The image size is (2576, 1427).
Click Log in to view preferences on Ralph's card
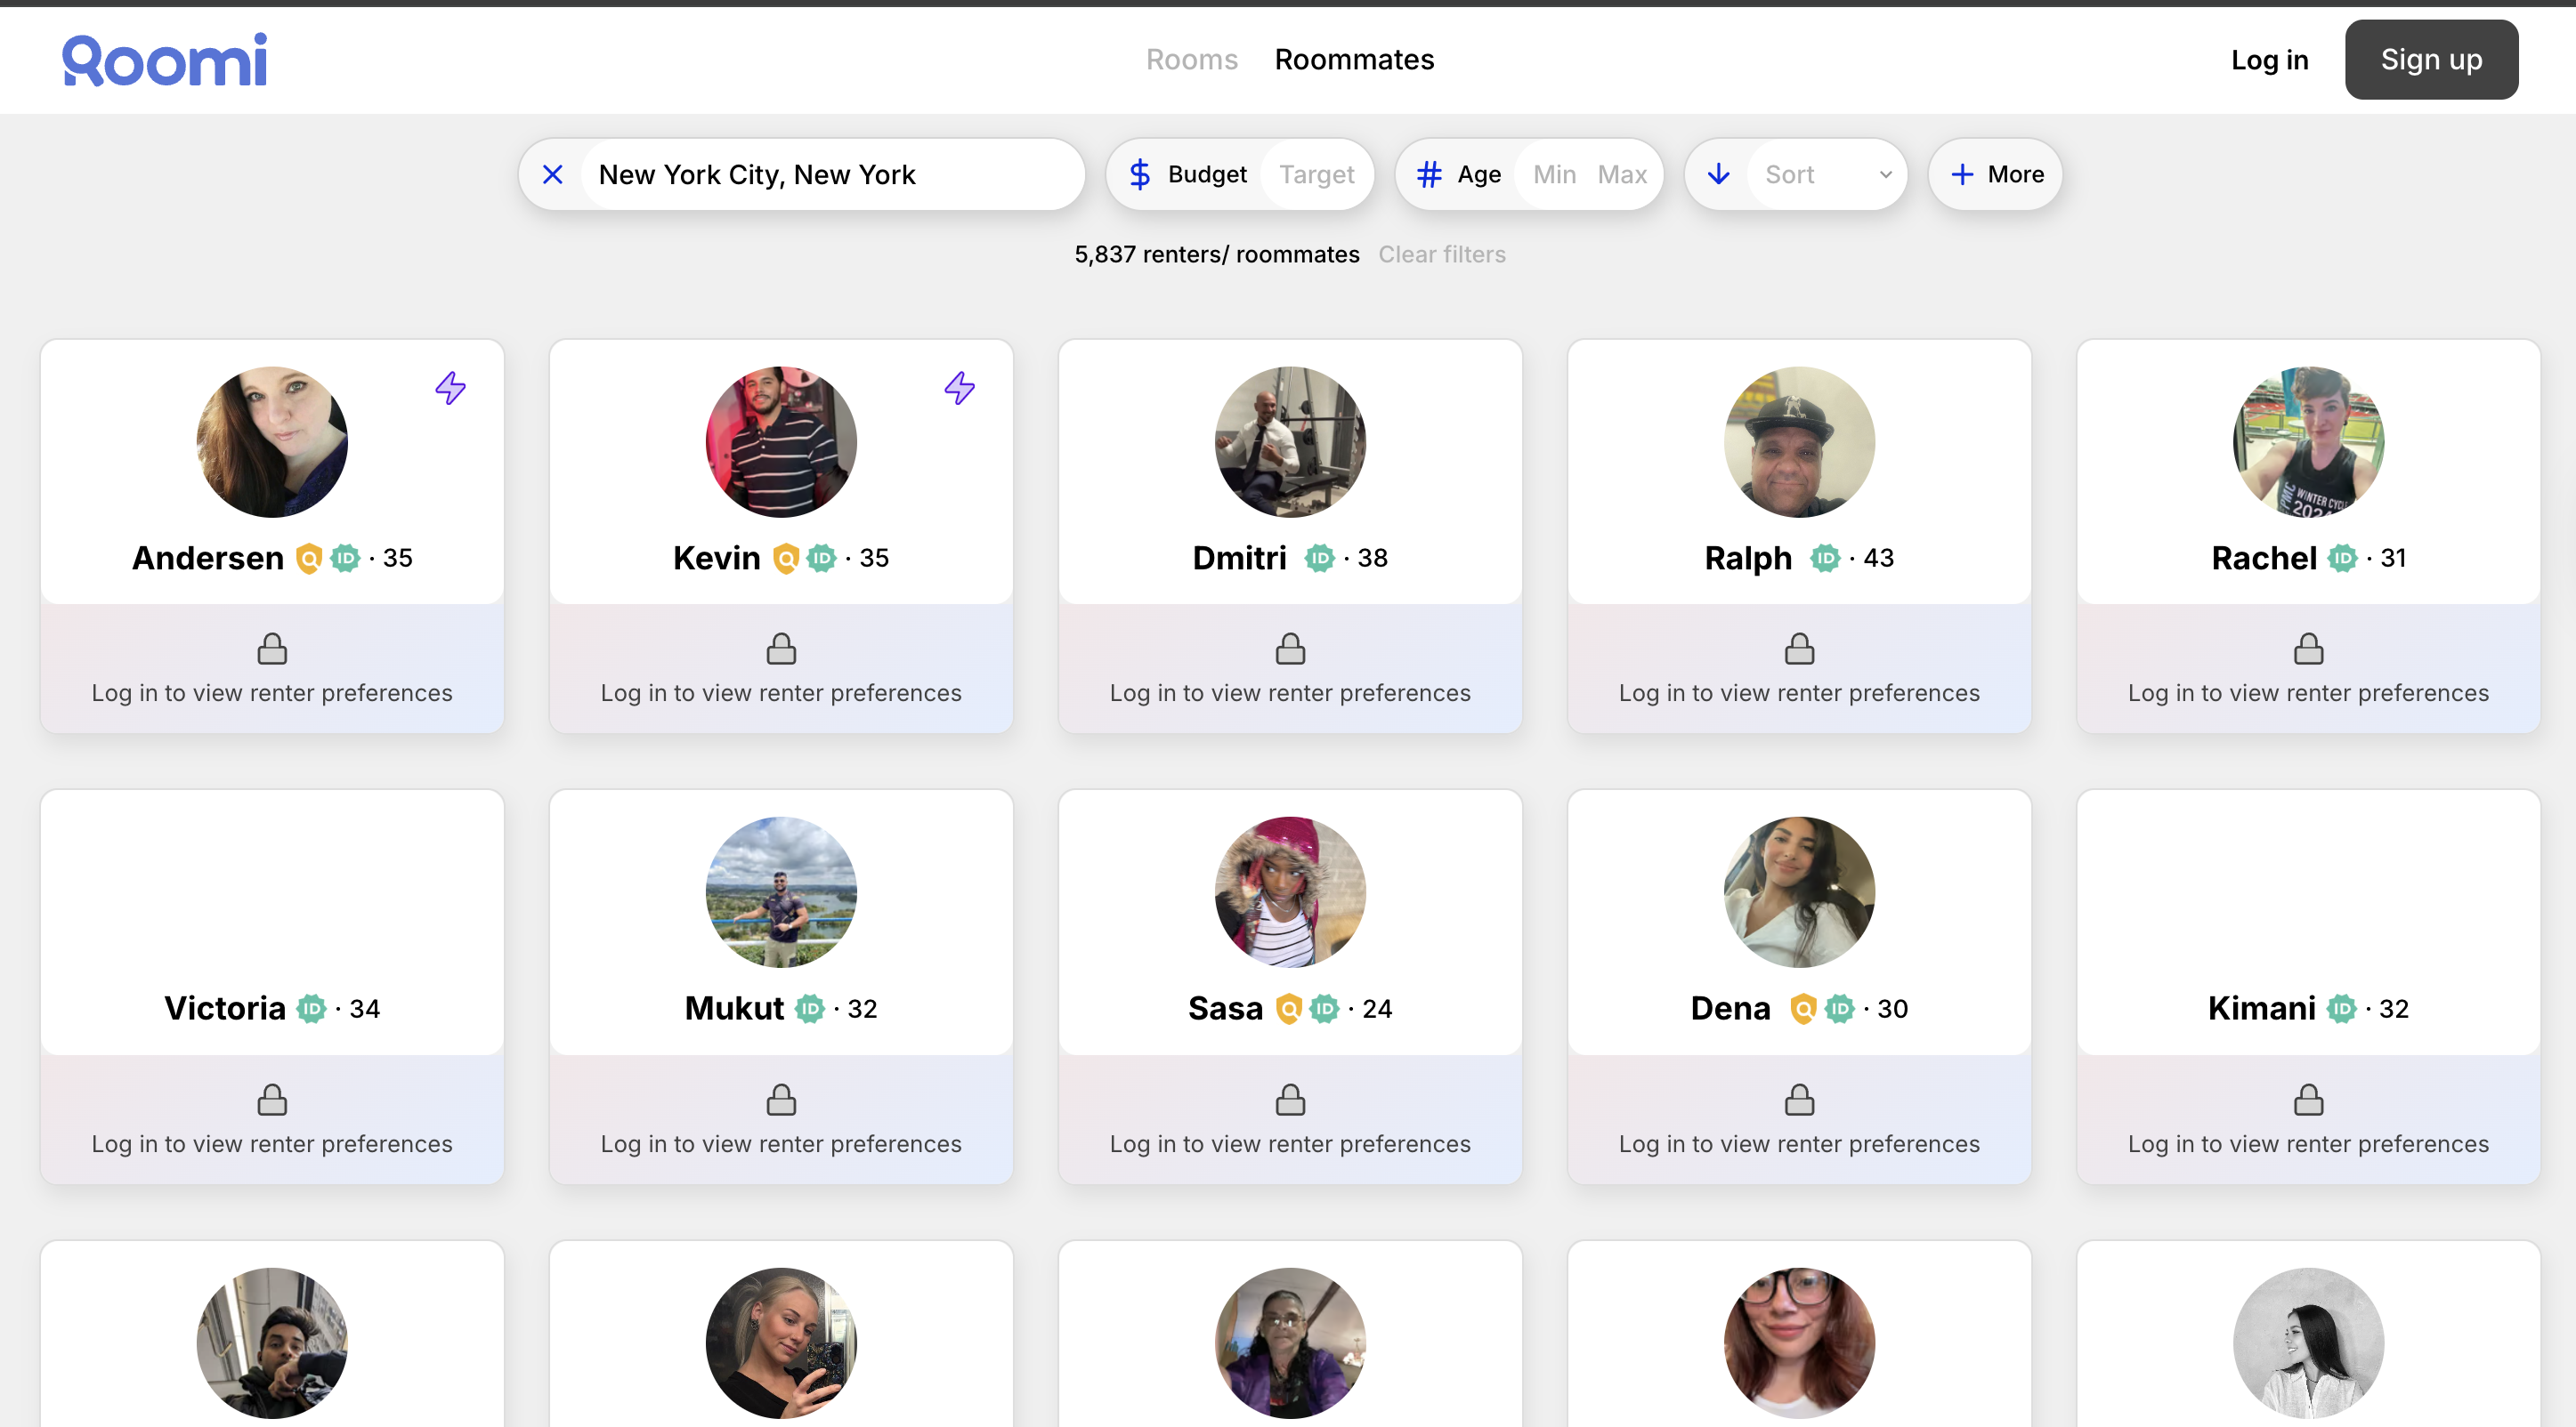(x=1799, y=692)
